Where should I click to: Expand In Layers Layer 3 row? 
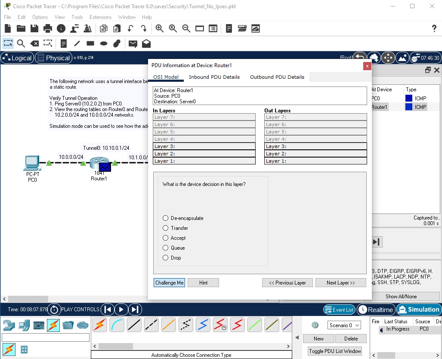pos(204,146)
